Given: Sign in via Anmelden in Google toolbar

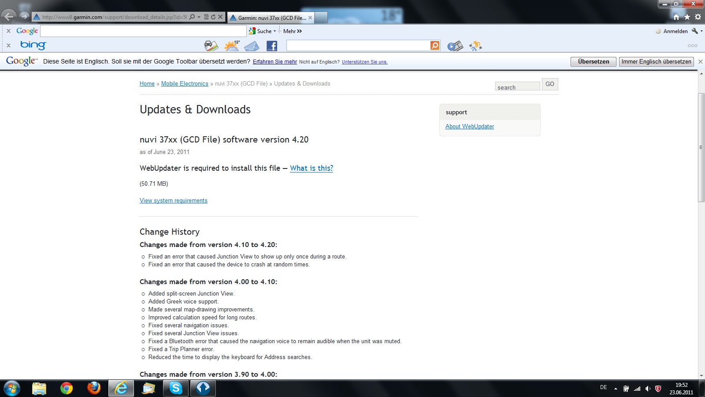Looking at the screenshot, I should (x=672, y=31).
